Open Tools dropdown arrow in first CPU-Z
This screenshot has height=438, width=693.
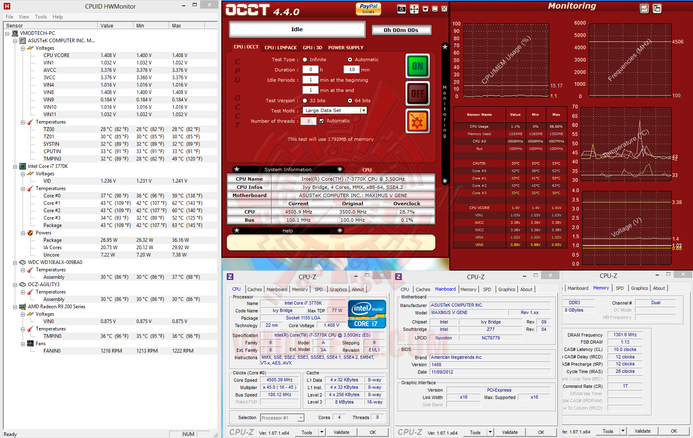coord(322,432)
